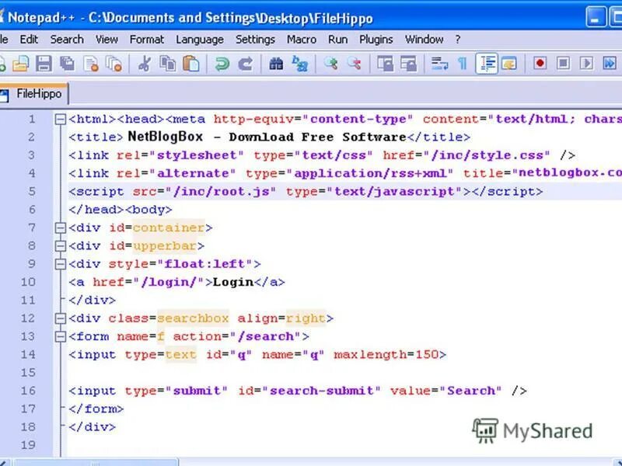Open the View menu

tap(107, 40)
